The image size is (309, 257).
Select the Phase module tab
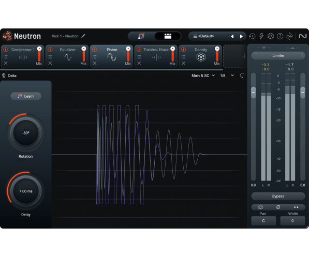point(111,56)
